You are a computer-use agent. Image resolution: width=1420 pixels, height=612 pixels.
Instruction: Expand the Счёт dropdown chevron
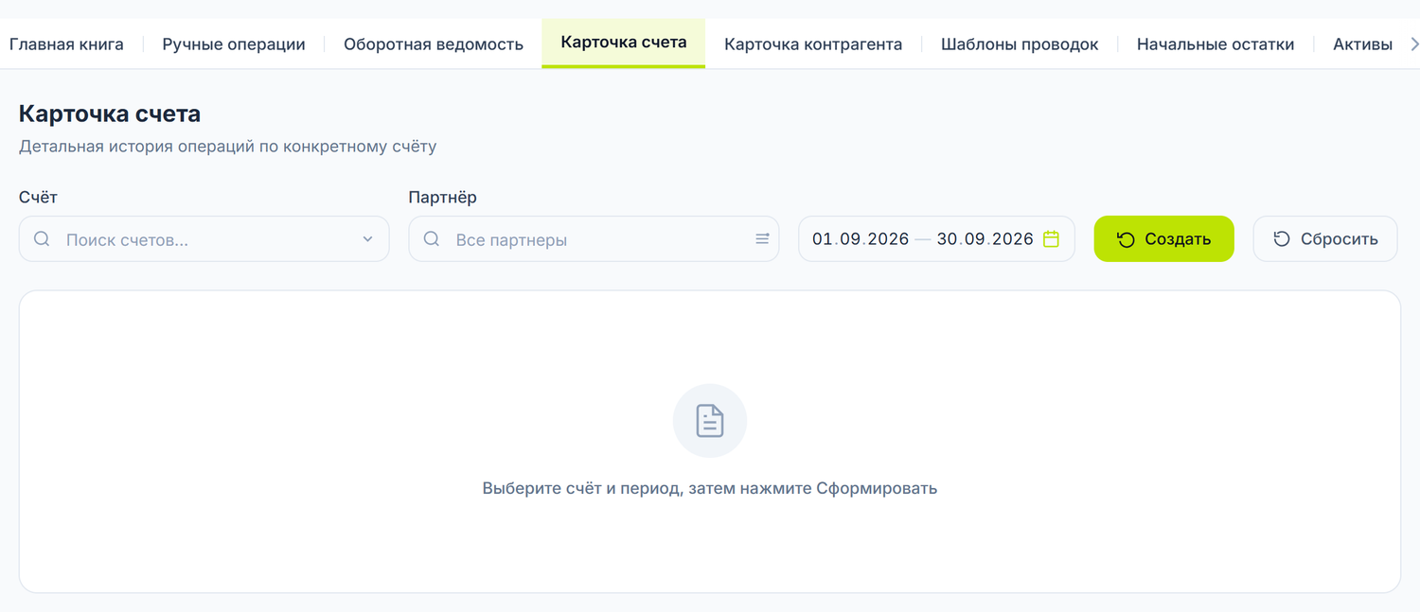tap(368, 239)
